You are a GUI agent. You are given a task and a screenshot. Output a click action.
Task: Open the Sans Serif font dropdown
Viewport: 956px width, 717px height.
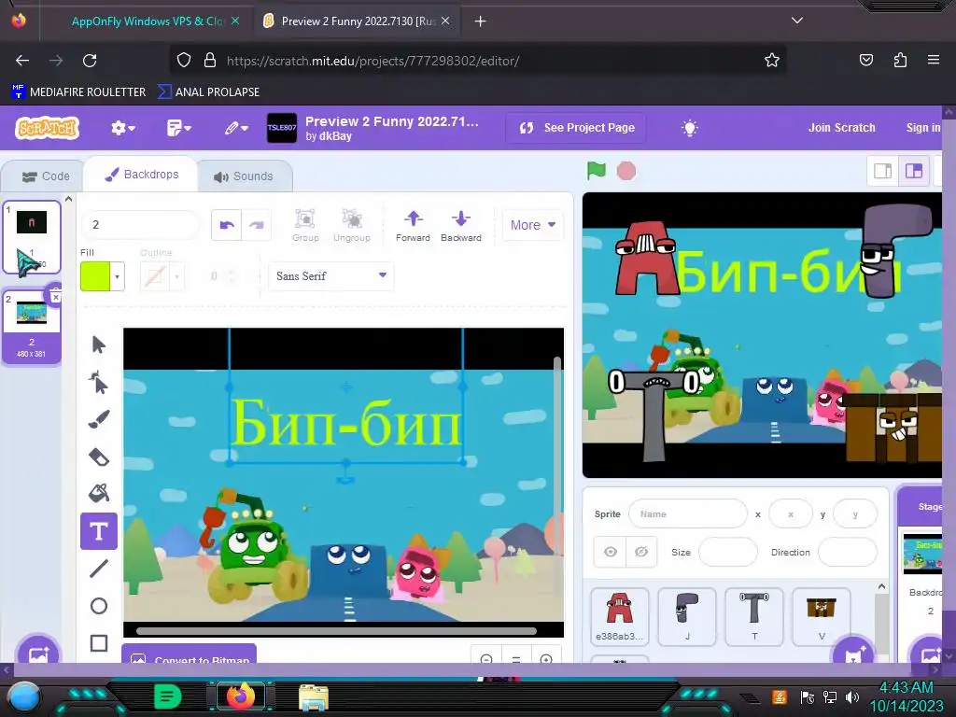click(331, 276)
